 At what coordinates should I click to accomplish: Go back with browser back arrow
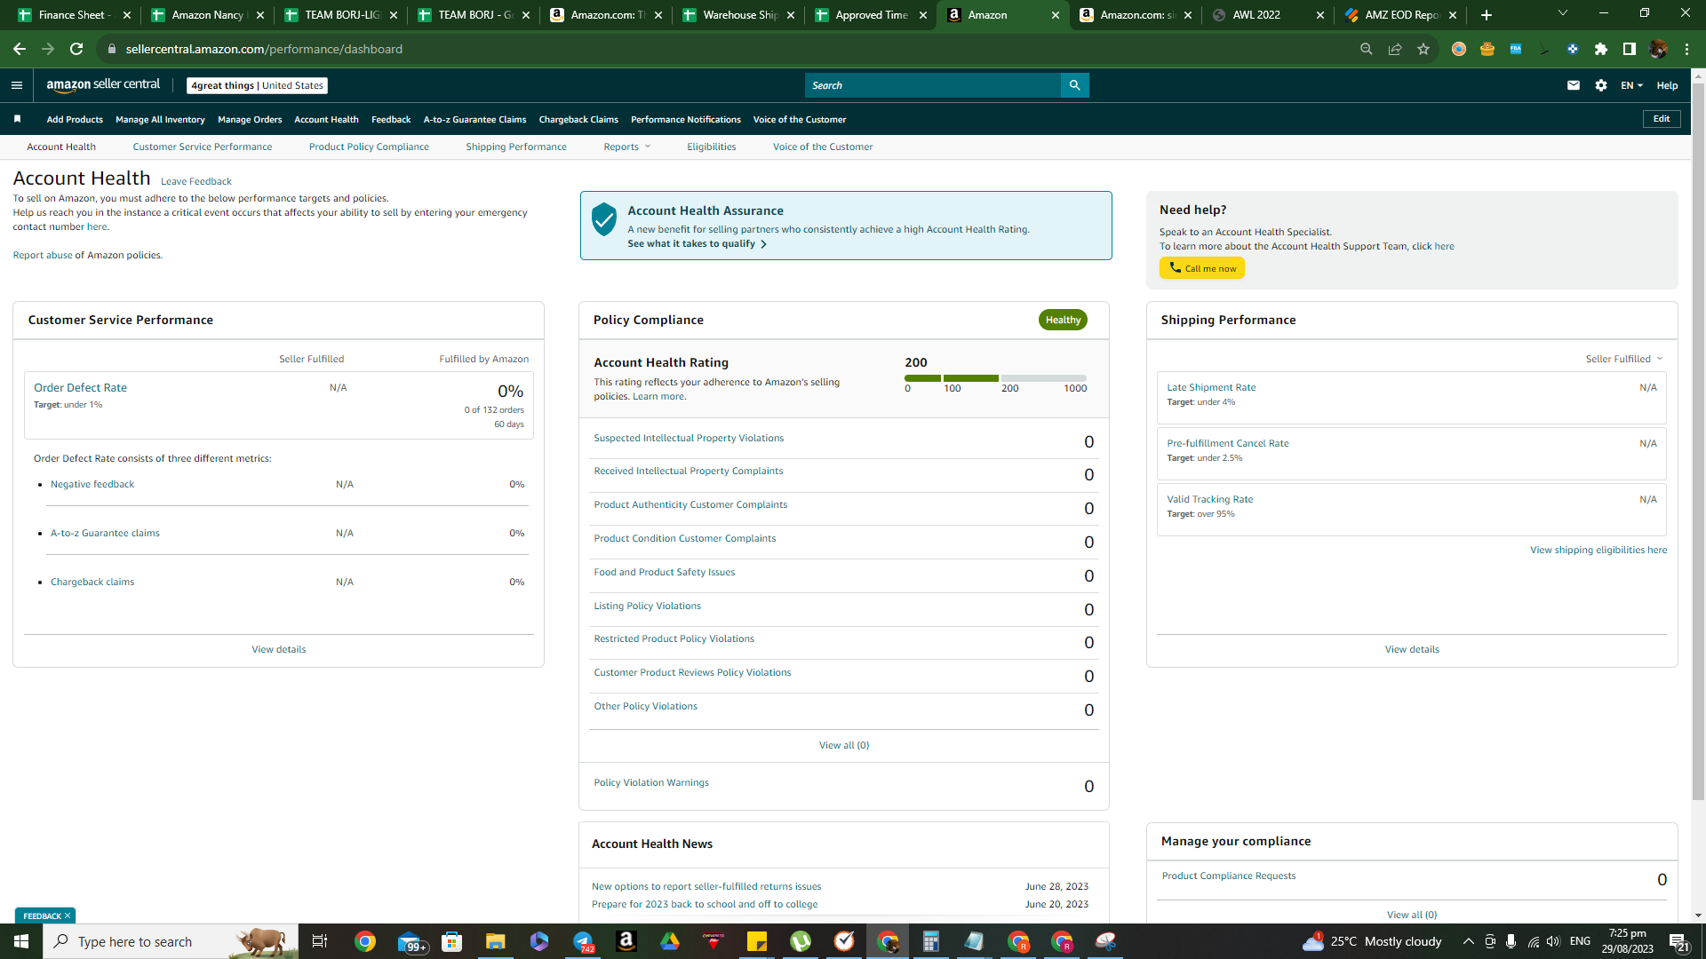(x=20, y=49)
